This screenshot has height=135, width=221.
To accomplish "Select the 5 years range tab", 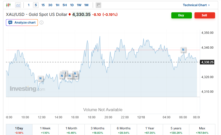I will point(176,130).
